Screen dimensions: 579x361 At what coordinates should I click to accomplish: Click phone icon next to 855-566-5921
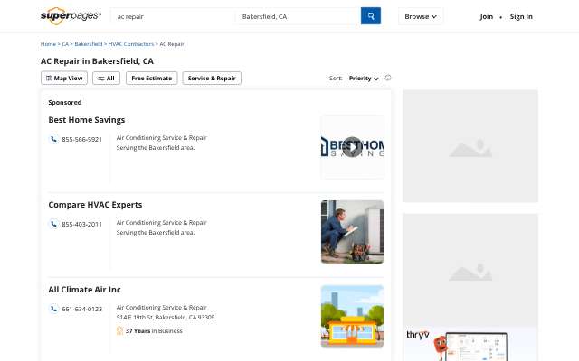click(x=54, y=139)
